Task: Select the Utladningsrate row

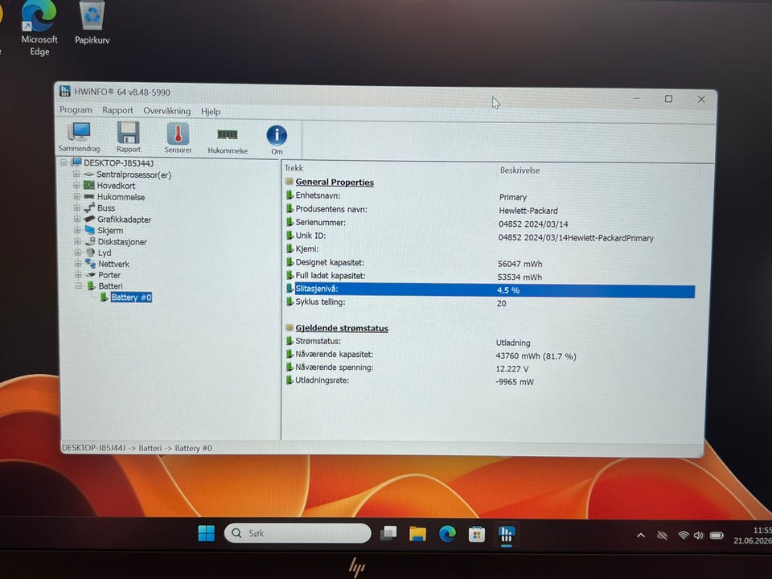Action: [x=491, y=380]
